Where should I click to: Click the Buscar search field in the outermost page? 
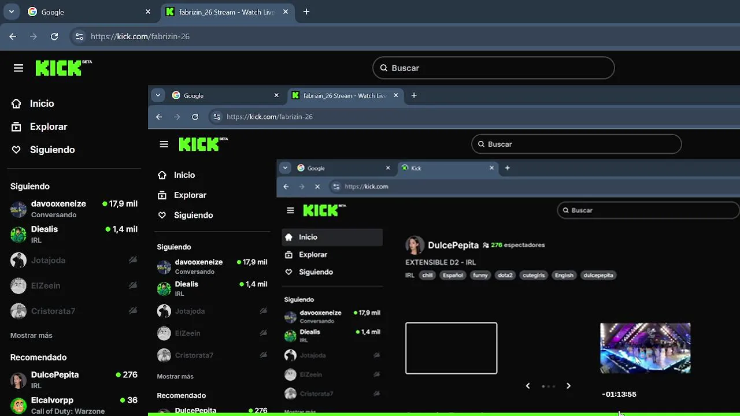494,68
